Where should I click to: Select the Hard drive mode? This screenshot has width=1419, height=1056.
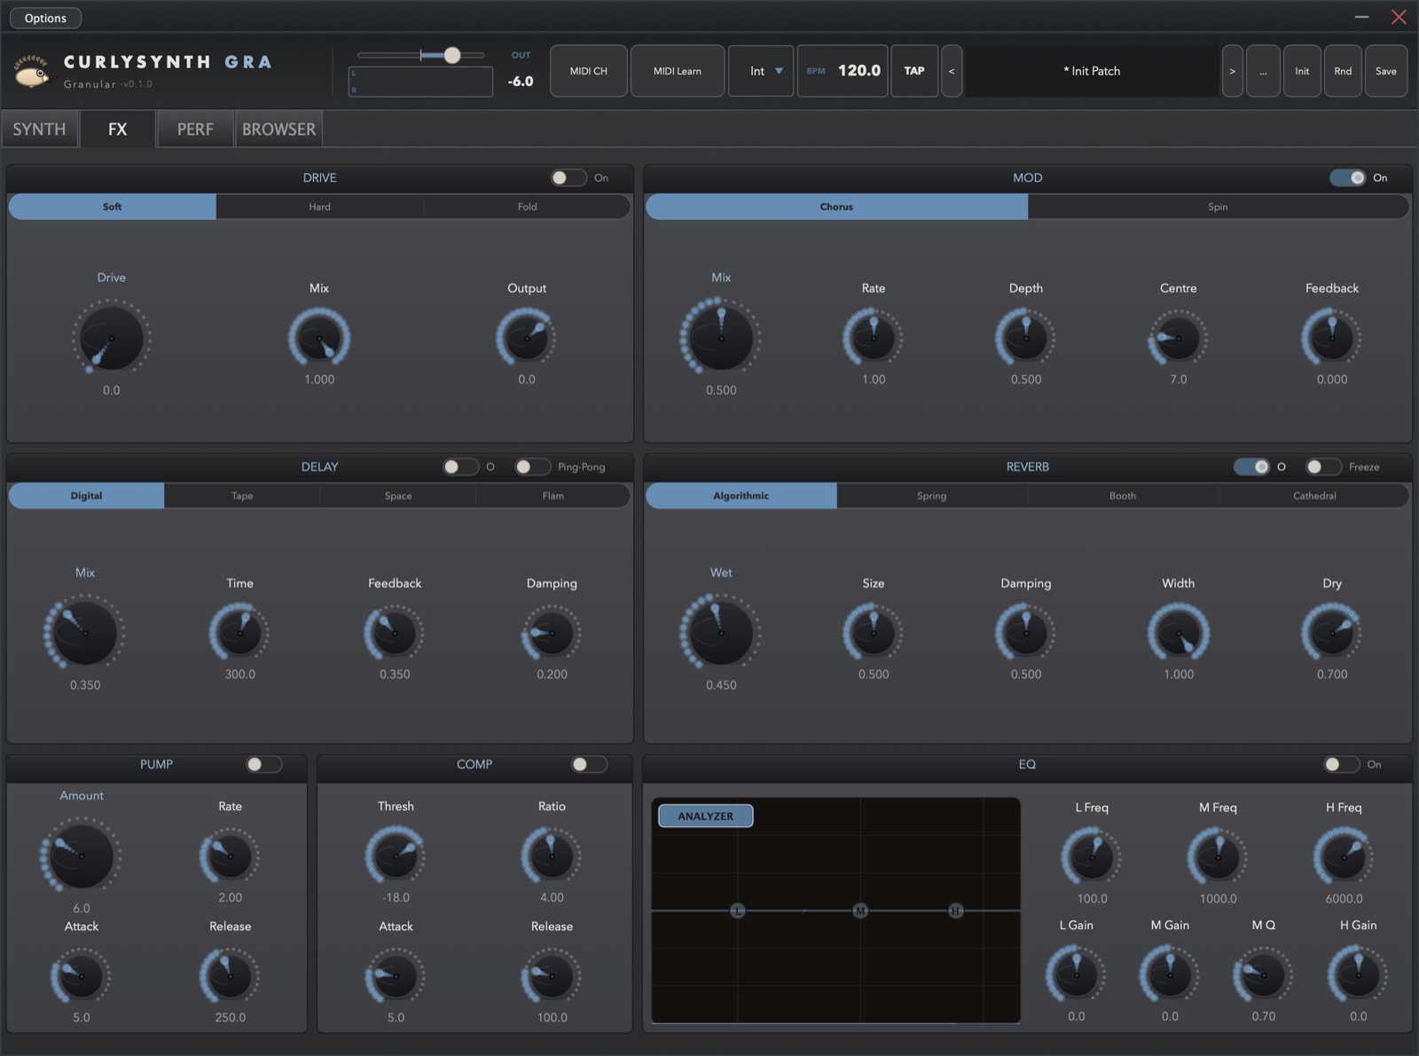click(x=319, y=207)
